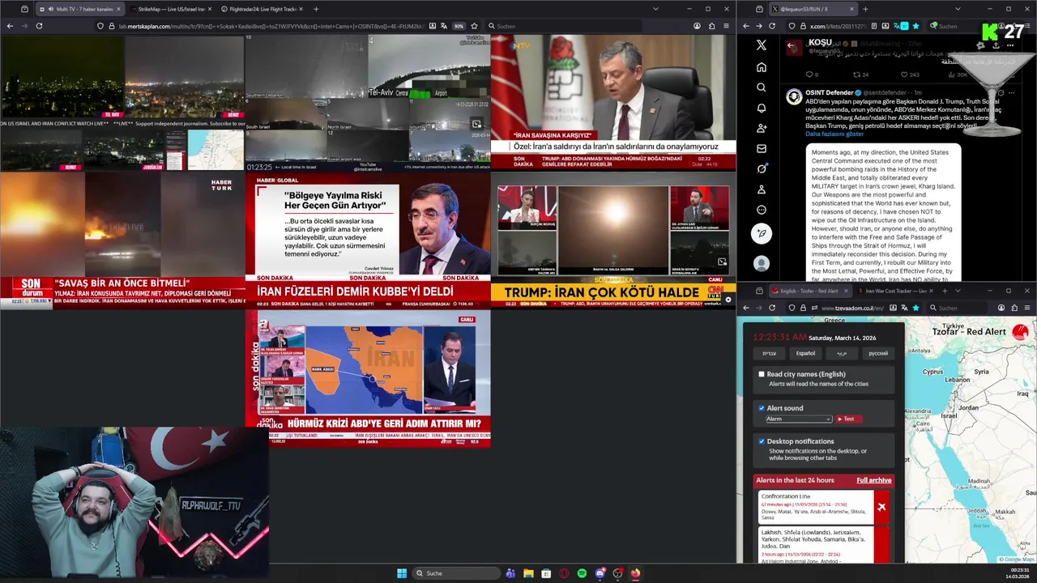Reload the X browser window page

[771, 26]
